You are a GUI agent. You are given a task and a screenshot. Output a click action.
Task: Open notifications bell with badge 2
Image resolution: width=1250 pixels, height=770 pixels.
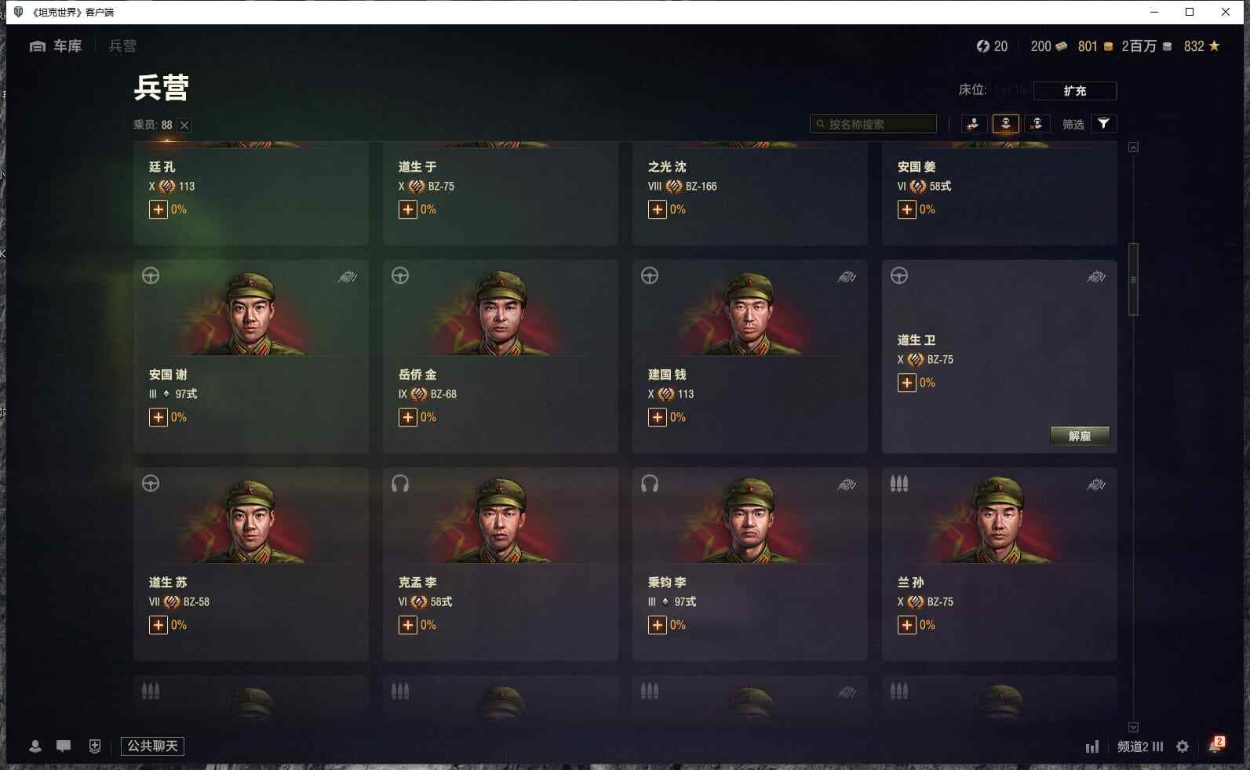click(x=1216, y=745)
